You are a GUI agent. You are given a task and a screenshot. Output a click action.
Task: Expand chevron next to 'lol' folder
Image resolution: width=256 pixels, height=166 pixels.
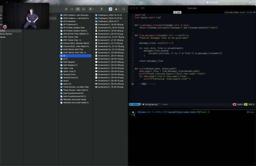(90, 56)
